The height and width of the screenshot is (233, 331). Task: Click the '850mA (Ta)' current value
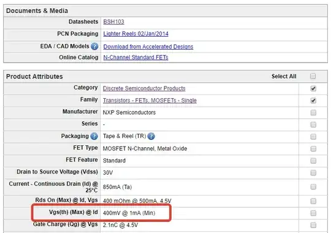click(117, 187)
